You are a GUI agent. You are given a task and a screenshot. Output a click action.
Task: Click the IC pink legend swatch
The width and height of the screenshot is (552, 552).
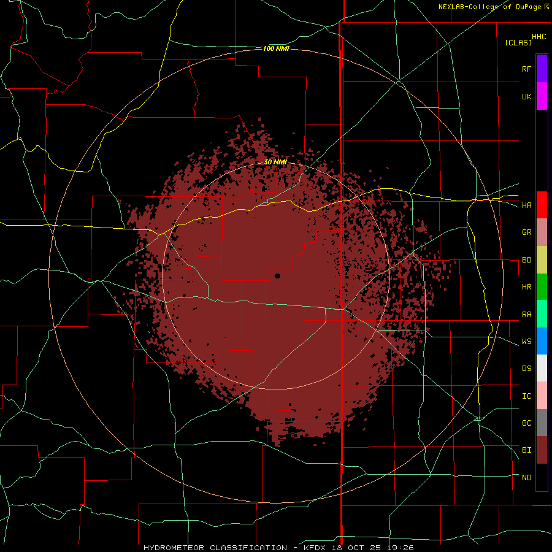pyautogui.click(x=542, y=396)
